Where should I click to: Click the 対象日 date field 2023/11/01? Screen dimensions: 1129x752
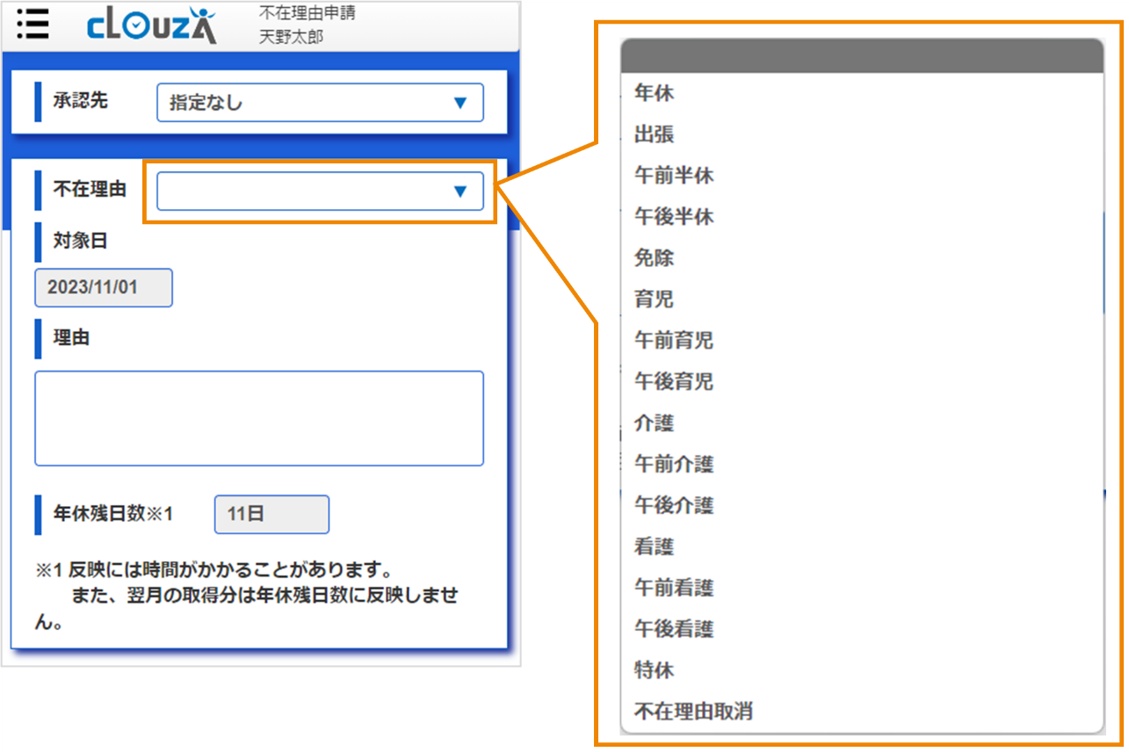pyautogui.click(x=103, y=287)
